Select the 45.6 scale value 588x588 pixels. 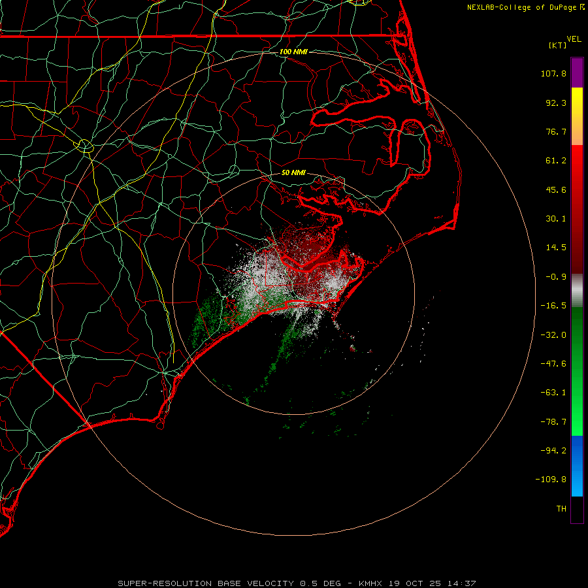click(x=556, y=189)
